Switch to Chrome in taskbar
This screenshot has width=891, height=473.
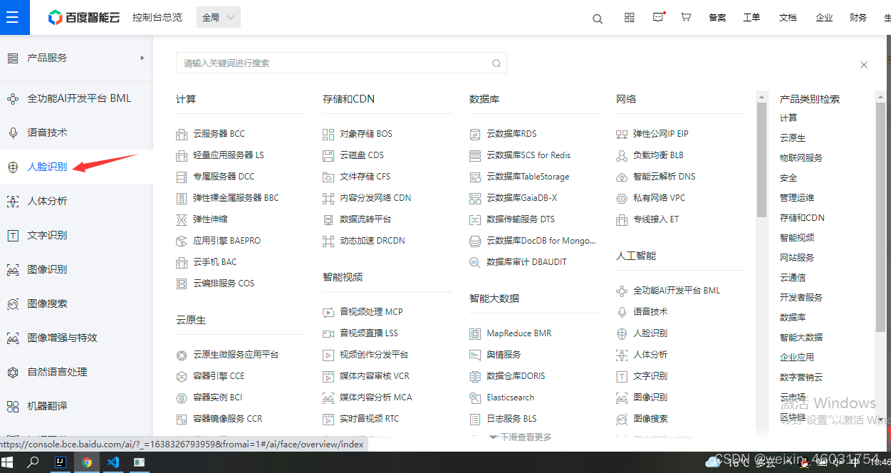click(87, 462)
